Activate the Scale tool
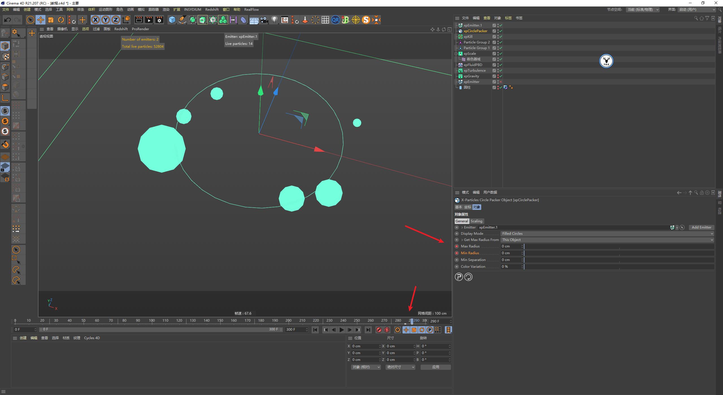The image size is (723, 395). click(x=51, y=20)
